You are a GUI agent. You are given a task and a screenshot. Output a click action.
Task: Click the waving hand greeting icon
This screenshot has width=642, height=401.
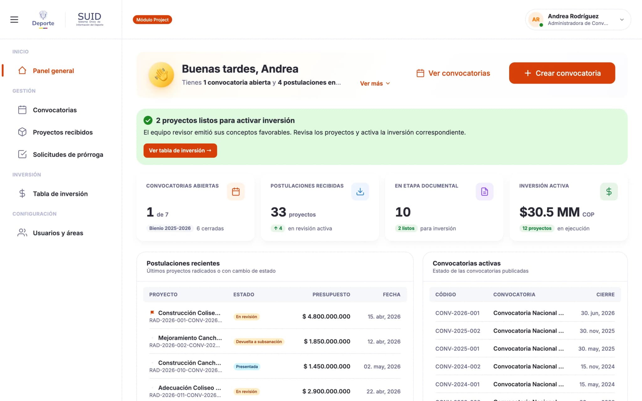(161, 75)
